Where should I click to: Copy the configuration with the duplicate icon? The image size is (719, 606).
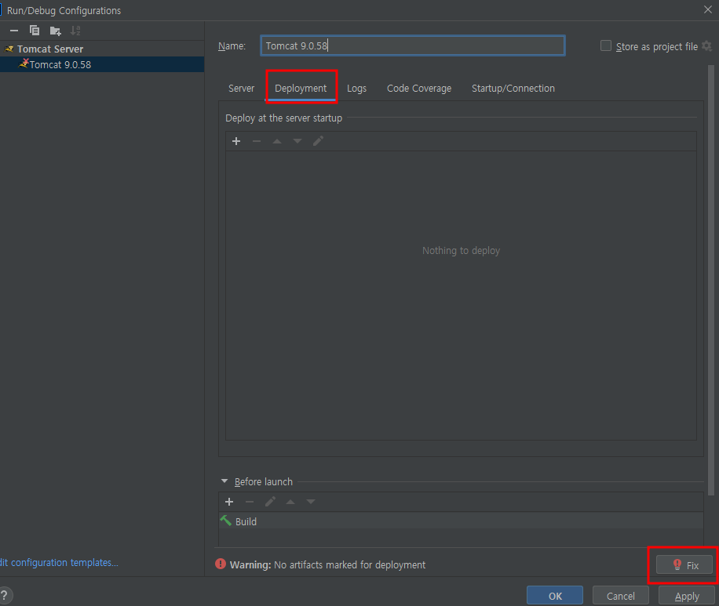[35, 31]
